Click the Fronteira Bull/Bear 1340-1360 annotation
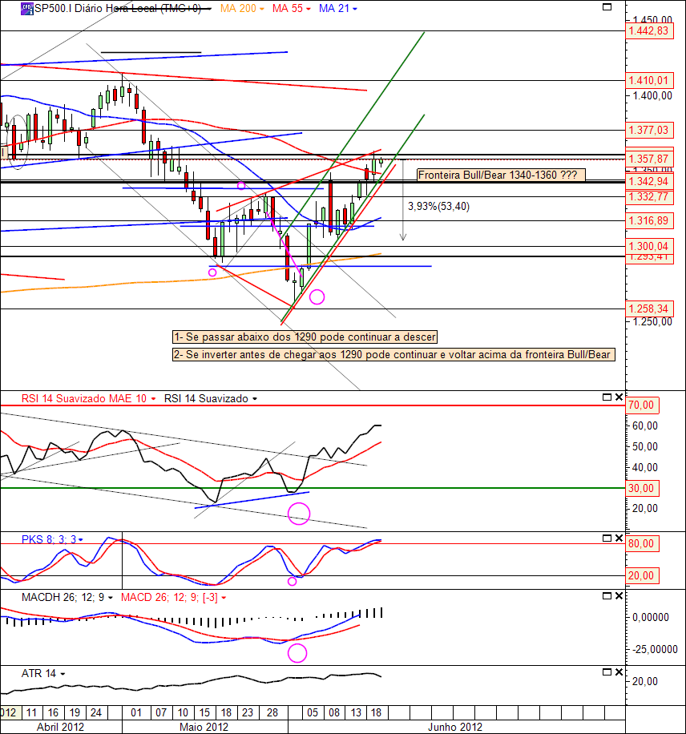The image size is (686, 734). click(501, 175)
